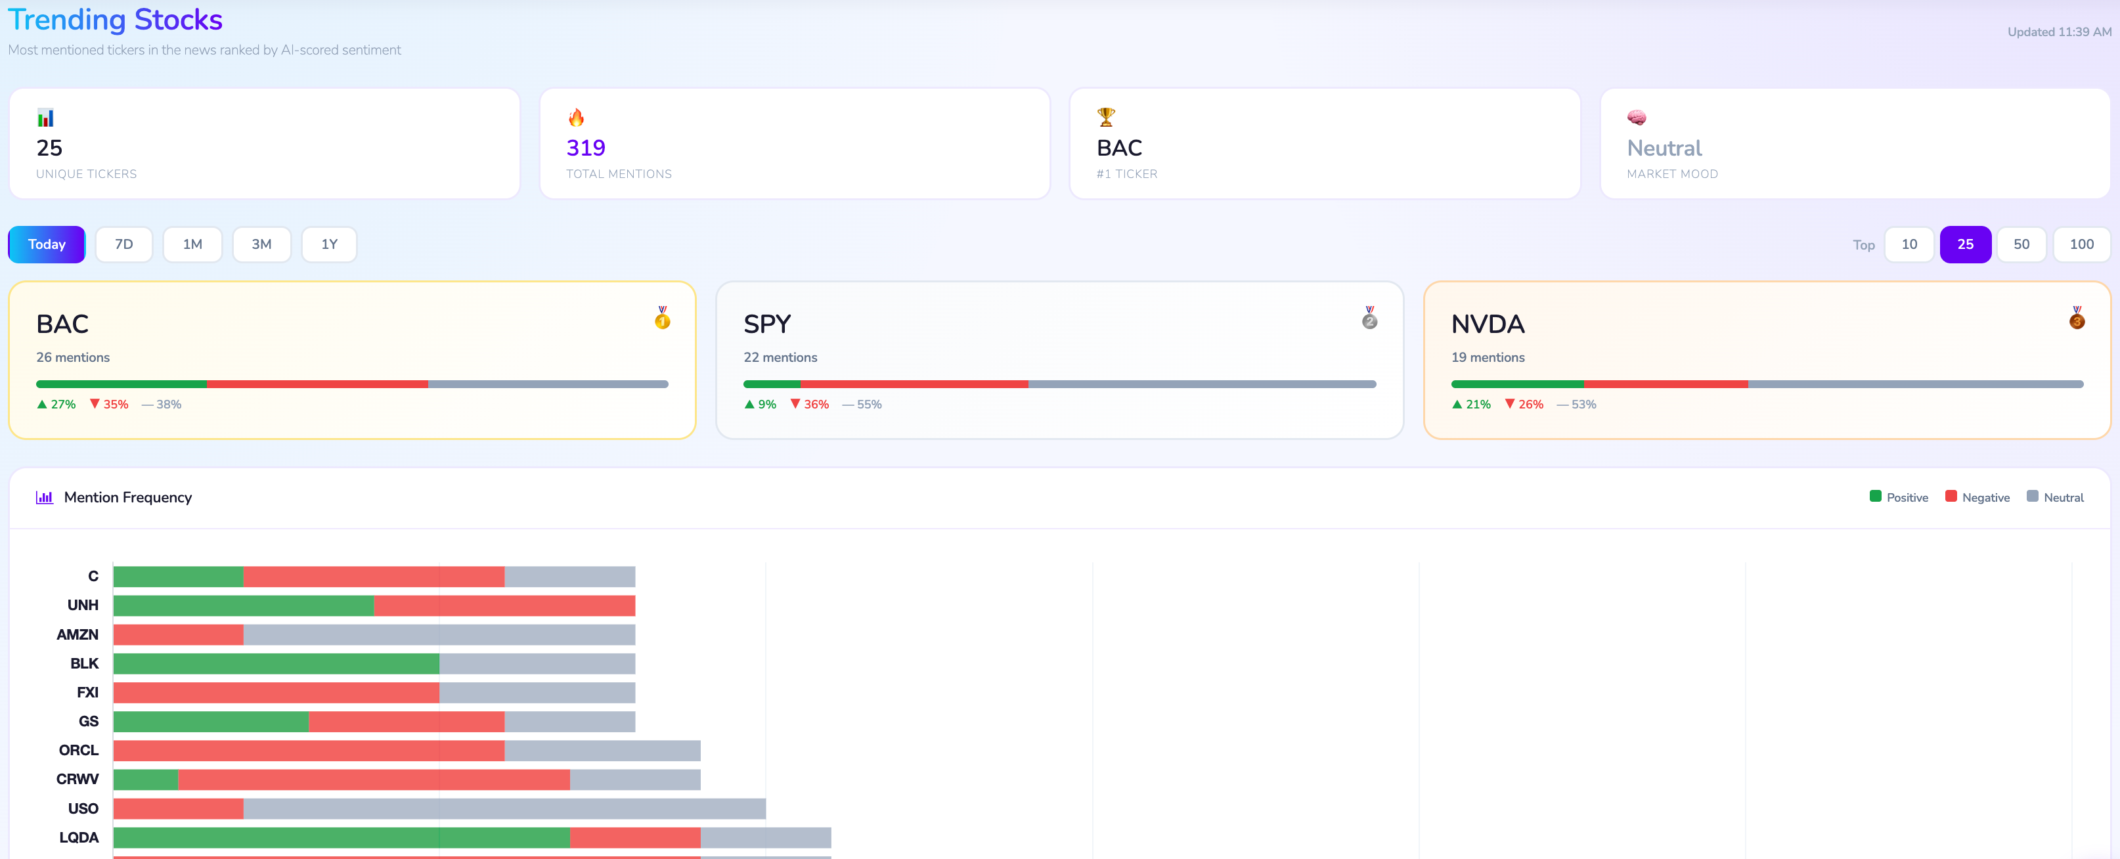Open the SPY ticker card

[x=1060, y=361]
